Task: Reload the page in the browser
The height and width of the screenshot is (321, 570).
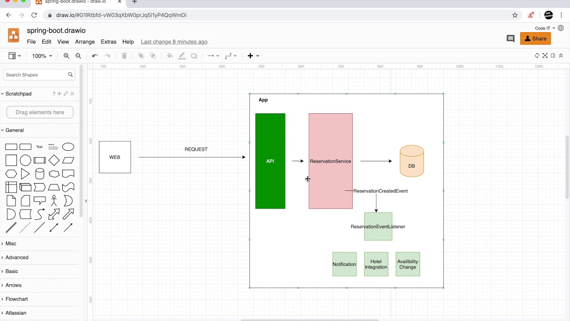Action: coord(34,15)
